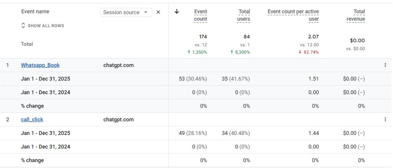Viewport: 393px width, 168px height.
Task: Click the total event count 174 value
Action: [203, 37]
